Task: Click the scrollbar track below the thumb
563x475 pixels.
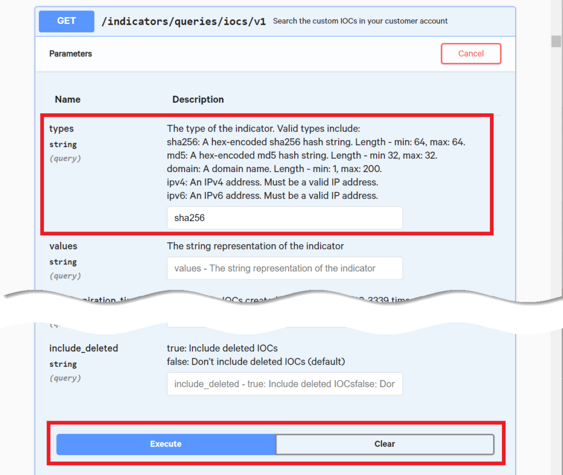Action: coord(556,180)
